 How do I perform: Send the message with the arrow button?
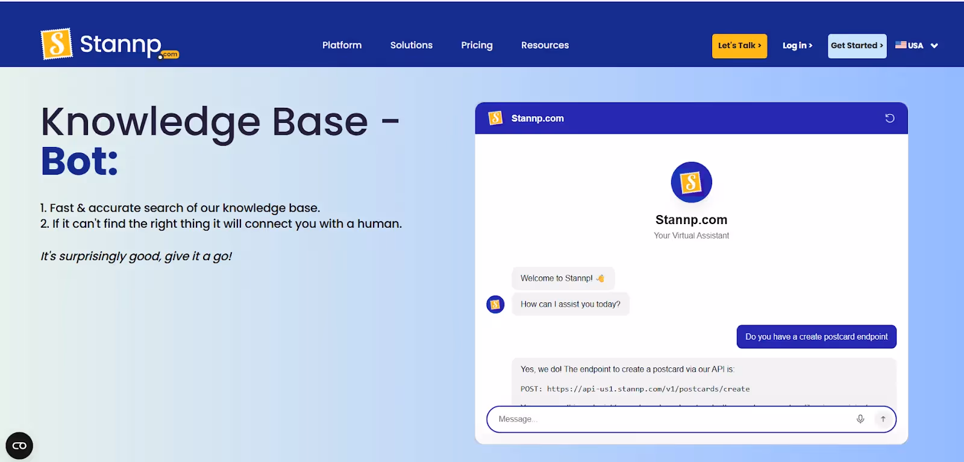883,419
